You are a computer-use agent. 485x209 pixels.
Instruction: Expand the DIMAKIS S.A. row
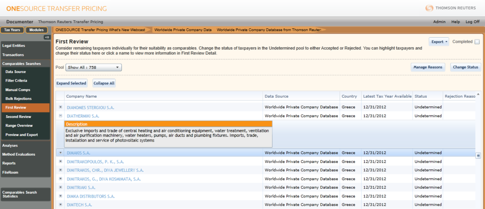(x=61, y=153)
